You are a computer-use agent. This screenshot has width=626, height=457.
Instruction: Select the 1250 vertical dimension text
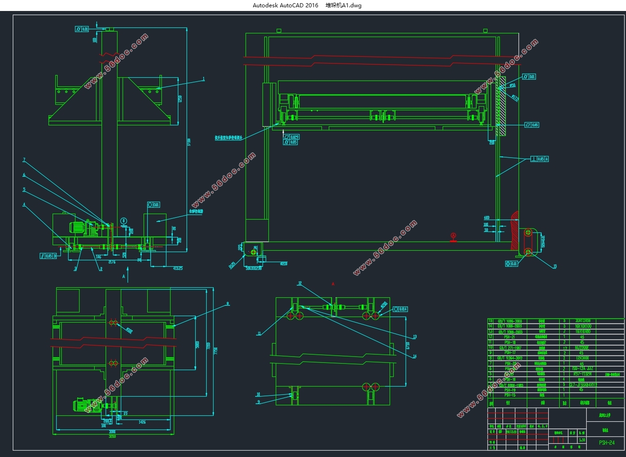[180, 99]
